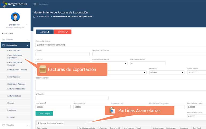Open Crear Facturas de Compras menu item

point(15,63)
